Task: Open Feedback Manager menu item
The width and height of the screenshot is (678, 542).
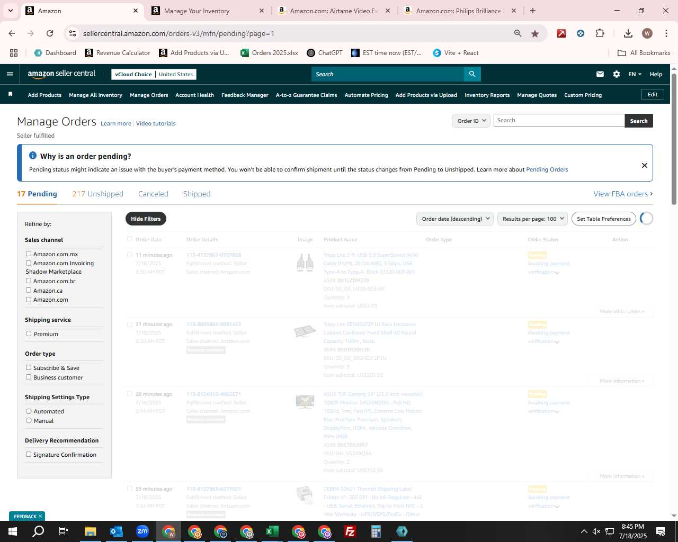Action: tap(245, 95)
